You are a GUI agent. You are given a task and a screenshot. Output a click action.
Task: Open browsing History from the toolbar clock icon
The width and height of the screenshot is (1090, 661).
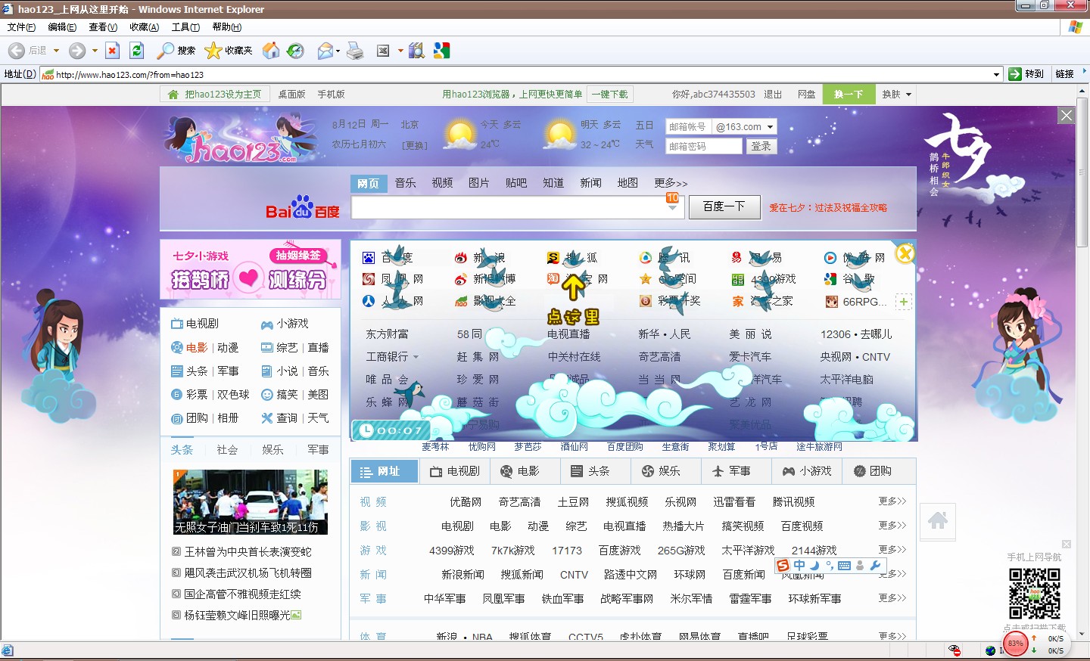coord(295,51)
